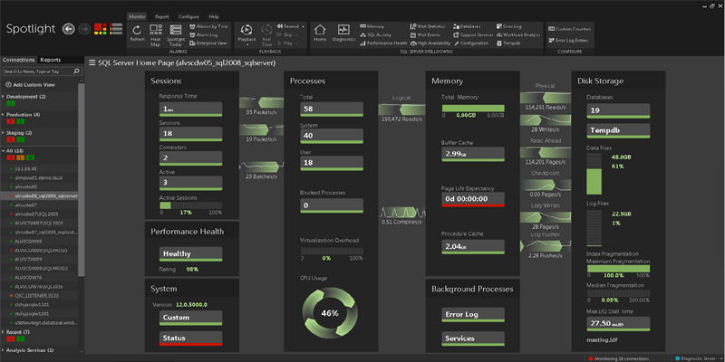Open the toolbar Error Log drilldown
This screenshot has height=362, width=725.
(508, 26)
